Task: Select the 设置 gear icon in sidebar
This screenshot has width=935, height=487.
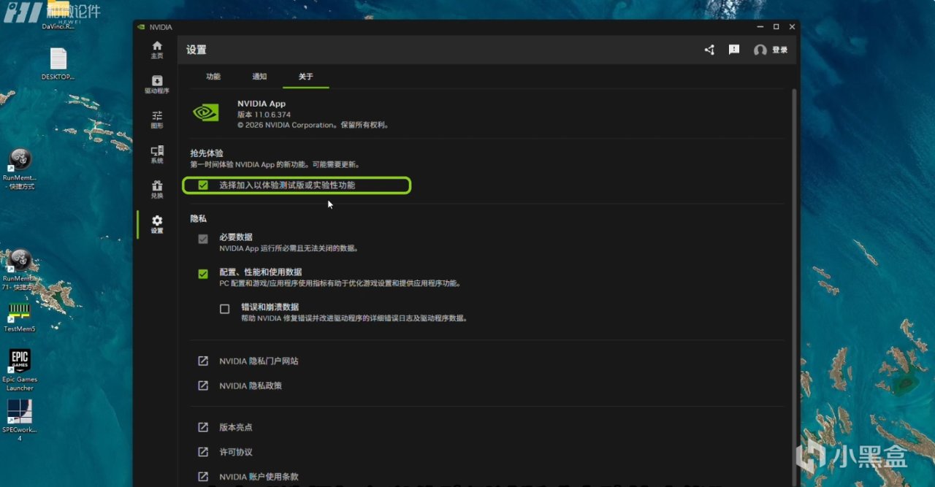Action: tap(157, 220)
